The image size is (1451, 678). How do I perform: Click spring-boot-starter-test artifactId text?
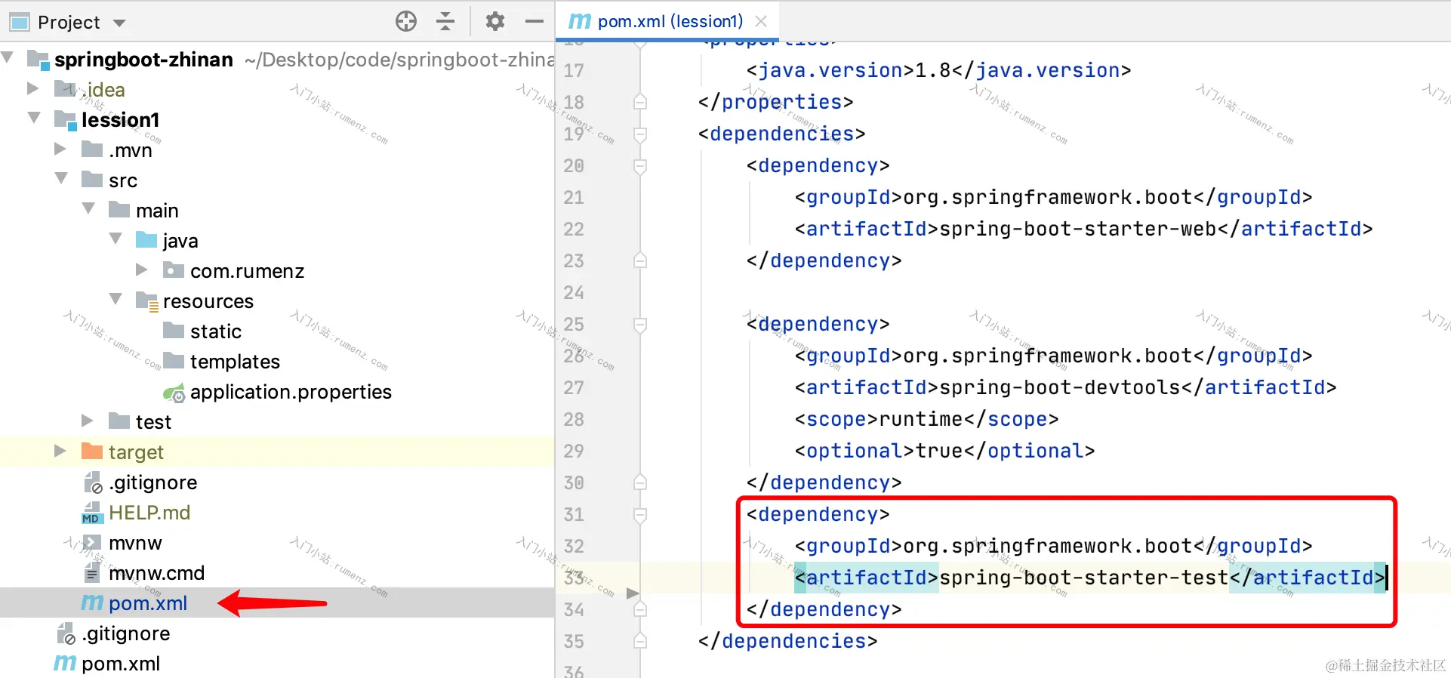coord(1084,578)
